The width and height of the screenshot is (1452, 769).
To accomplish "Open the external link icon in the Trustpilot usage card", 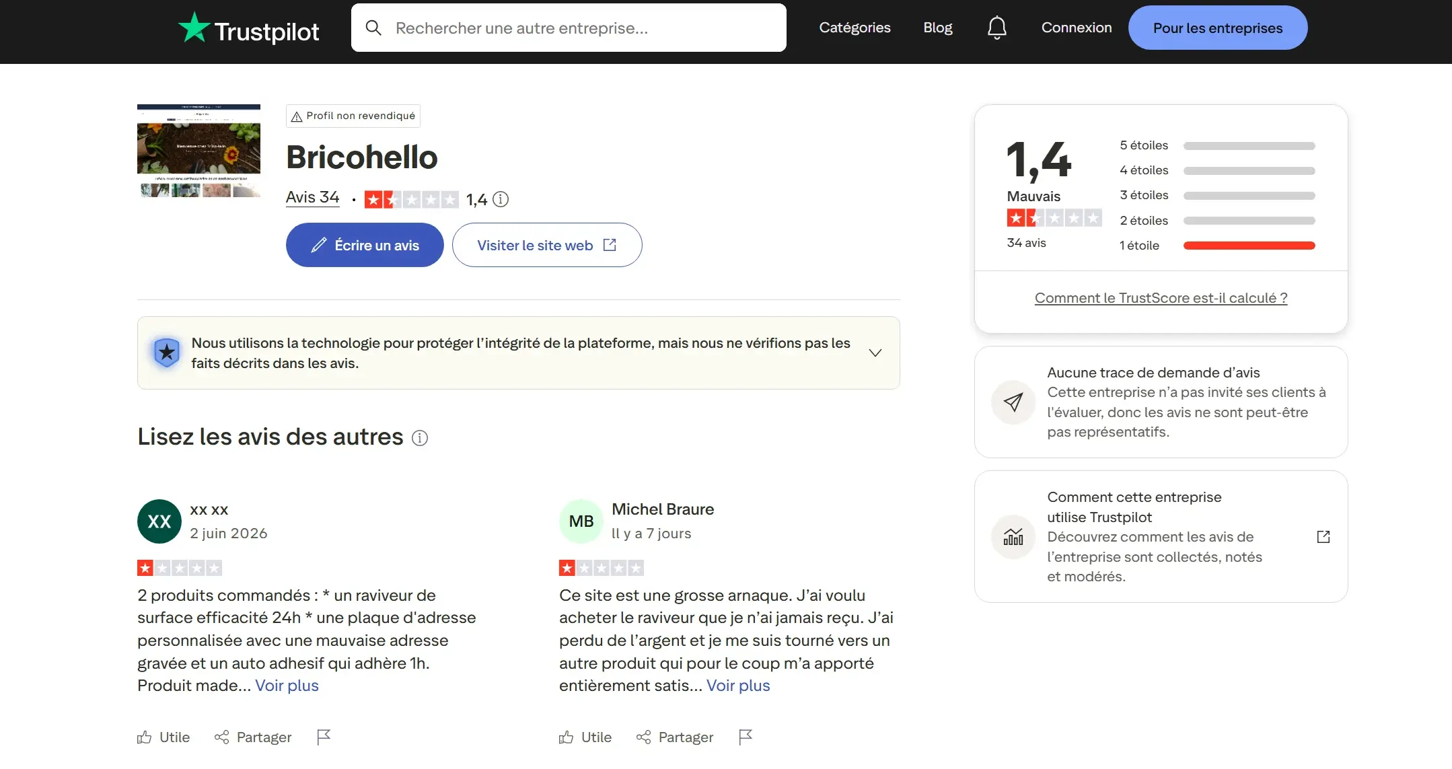I will point(1323,537).
